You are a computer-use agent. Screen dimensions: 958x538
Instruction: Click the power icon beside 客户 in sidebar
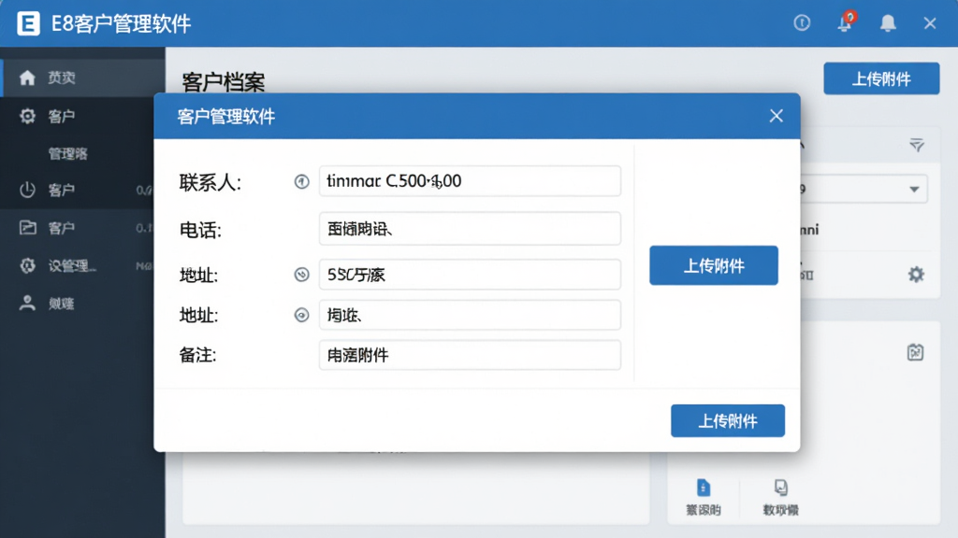coord(27,190)
